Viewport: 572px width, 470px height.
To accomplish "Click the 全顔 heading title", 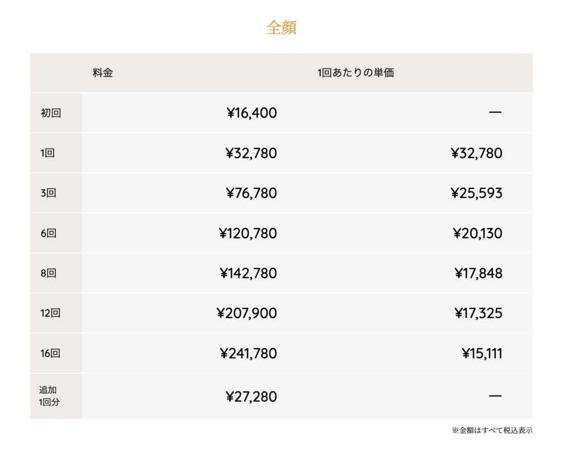I will pyautogui.click(x=282, y=28).
